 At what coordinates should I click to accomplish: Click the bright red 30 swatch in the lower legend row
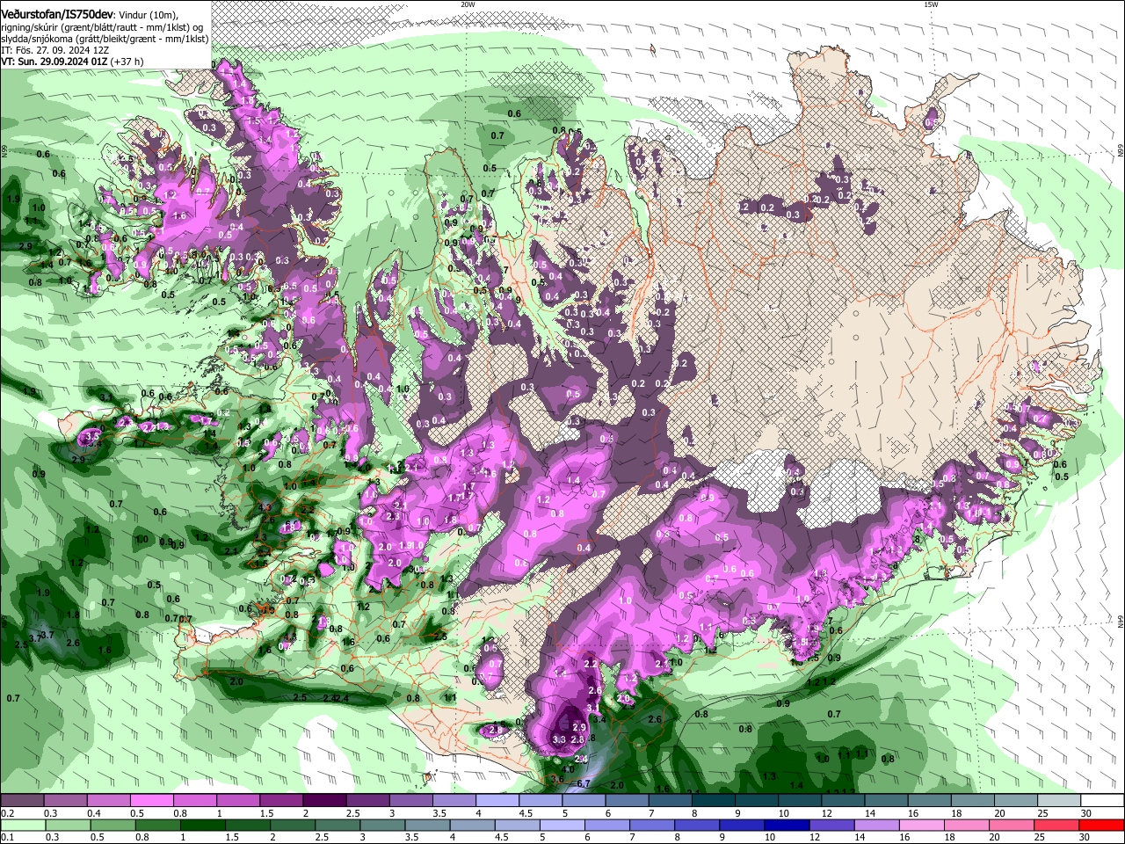click(x=1102, y=826)
